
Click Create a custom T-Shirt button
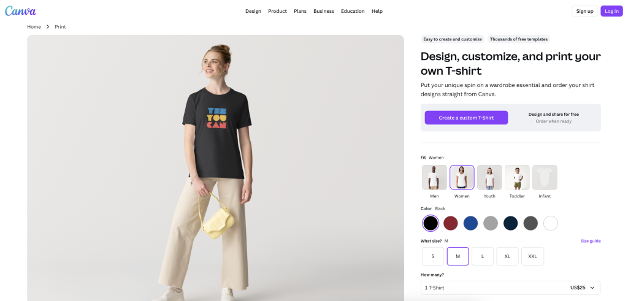coord(466,118)
